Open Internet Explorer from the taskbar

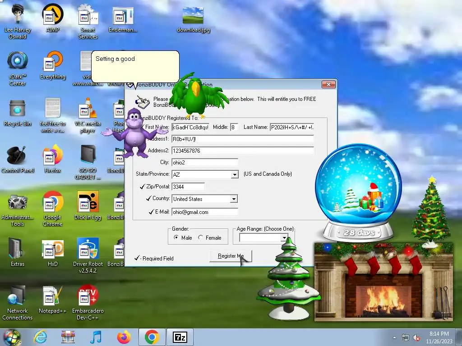coord(40,337)
